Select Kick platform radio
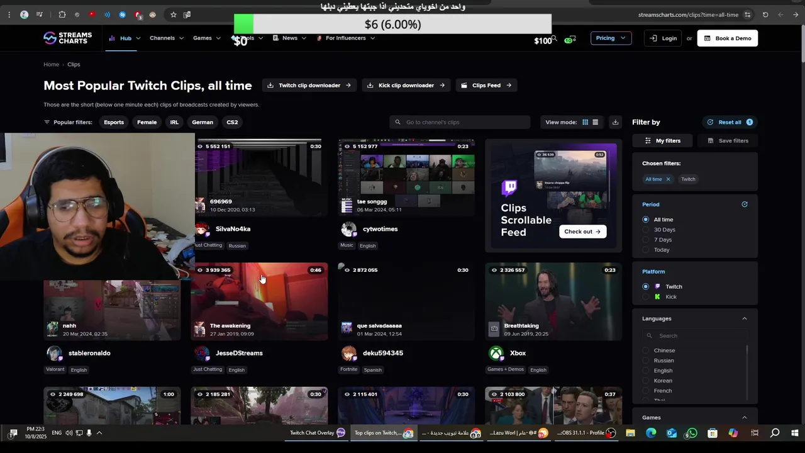This screenshot has width=805, height=453. [645, 296]
